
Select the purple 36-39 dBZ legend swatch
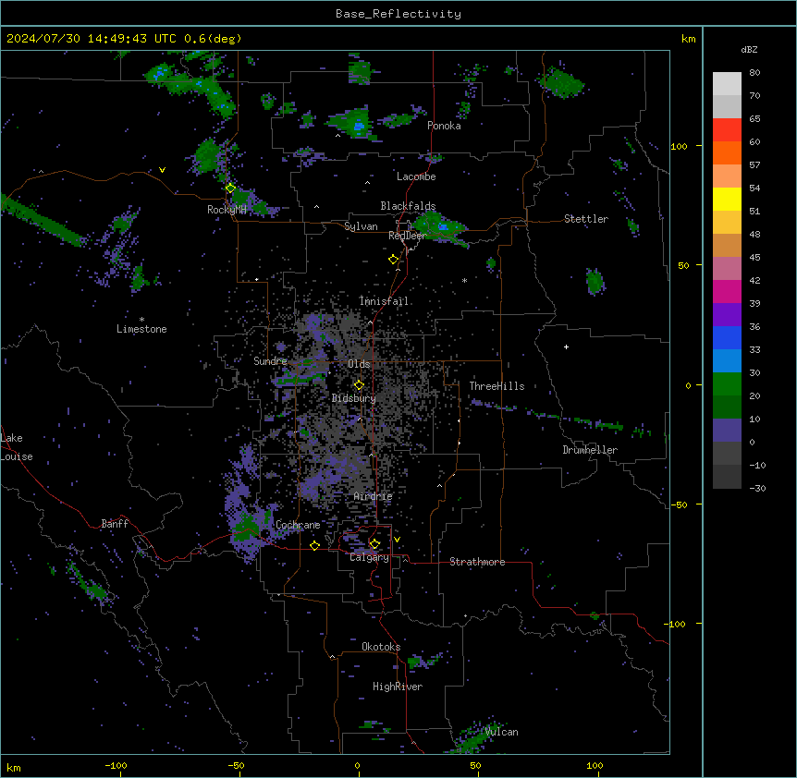click(x=727, y=315)
